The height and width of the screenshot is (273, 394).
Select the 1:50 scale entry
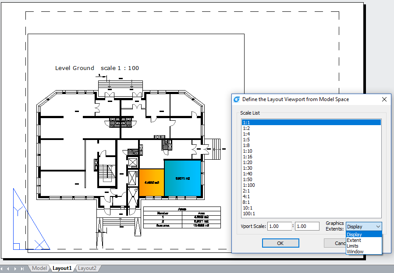[x=311, y=179]
